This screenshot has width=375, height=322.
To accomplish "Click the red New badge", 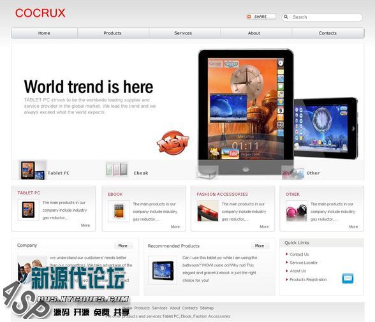I will [x=173, y=142].
